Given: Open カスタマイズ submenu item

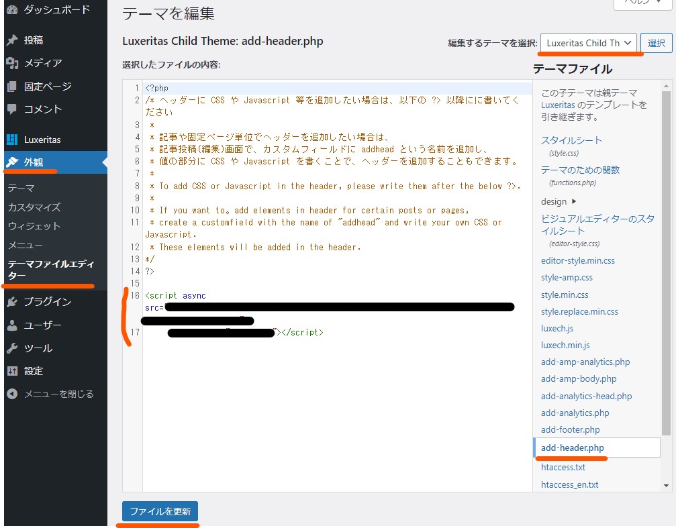Looking at the screenshot, I should pos(34,207).
